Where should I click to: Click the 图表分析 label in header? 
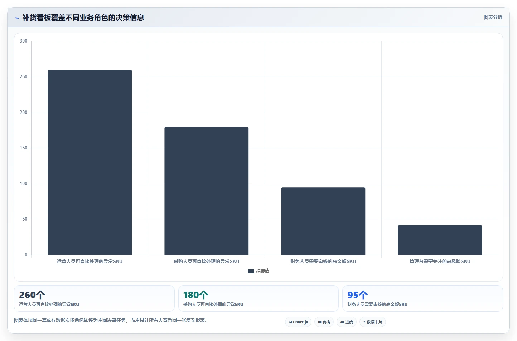tap(493, 17)
